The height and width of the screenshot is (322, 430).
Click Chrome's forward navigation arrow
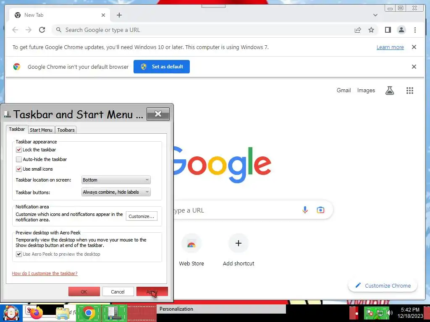pyautogui.click(x=29, y=30)
